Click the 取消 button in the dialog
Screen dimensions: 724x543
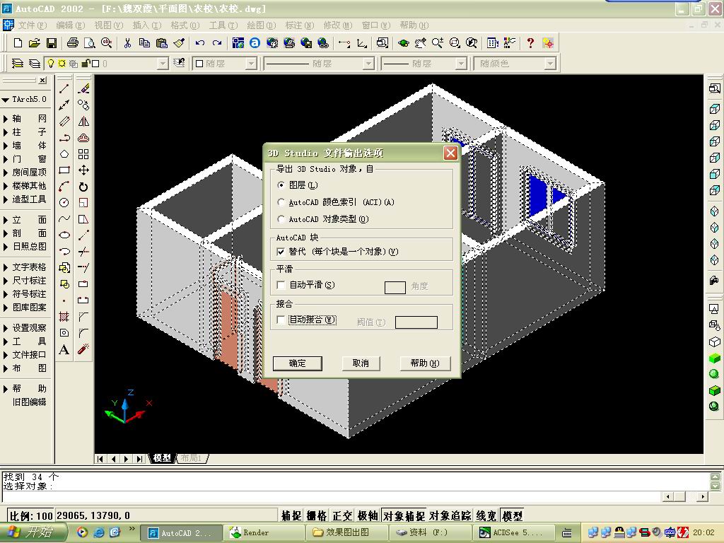pos(361,363)
